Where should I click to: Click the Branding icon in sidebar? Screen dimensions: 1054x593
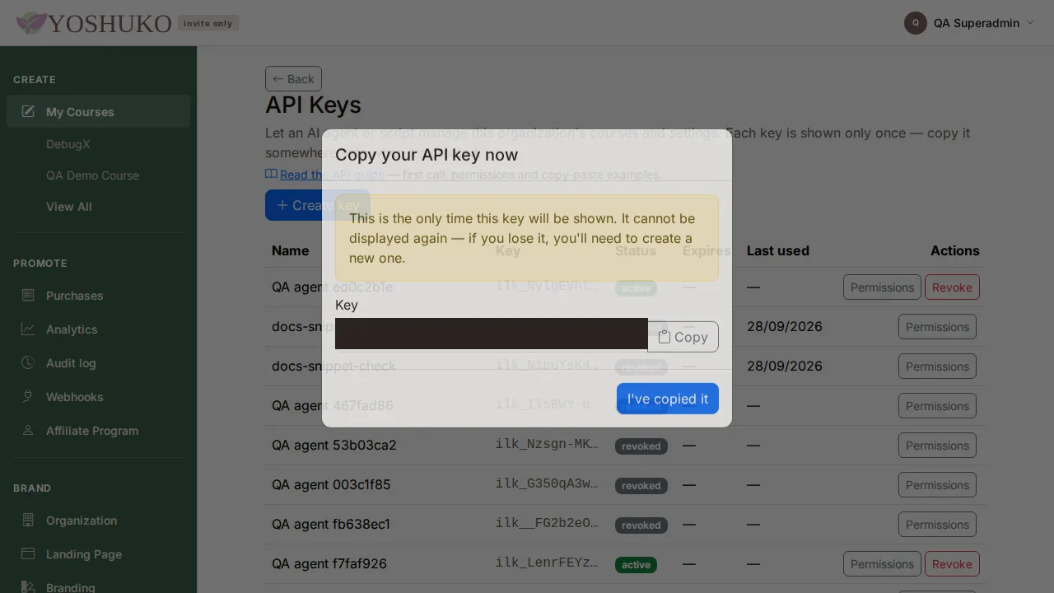[28, 587]
